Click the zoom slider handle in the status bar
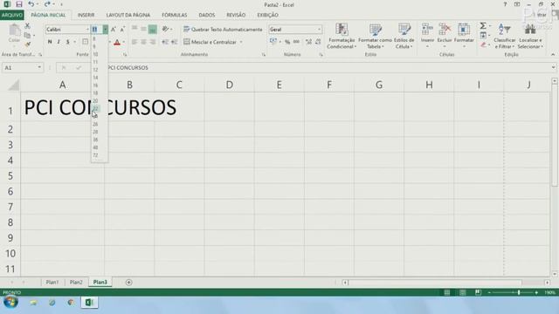The width and height of the screenshot is (559, 314). point(519,292)
